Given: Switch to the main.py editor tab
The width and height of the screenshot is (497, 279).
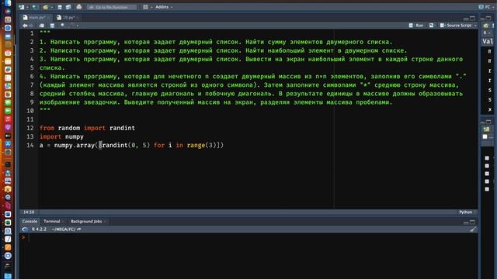Looking at the screenshot, I should 37,18.
